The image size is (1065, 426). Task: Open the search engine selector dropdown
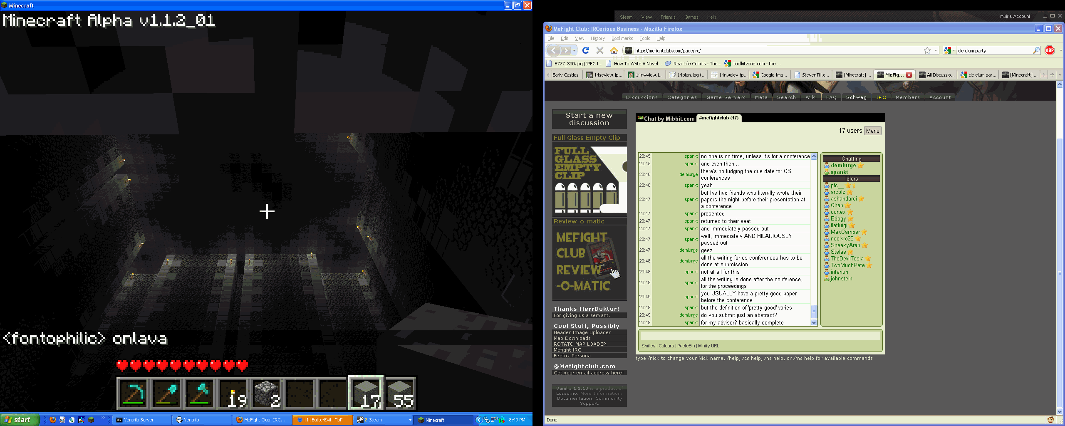954,50
